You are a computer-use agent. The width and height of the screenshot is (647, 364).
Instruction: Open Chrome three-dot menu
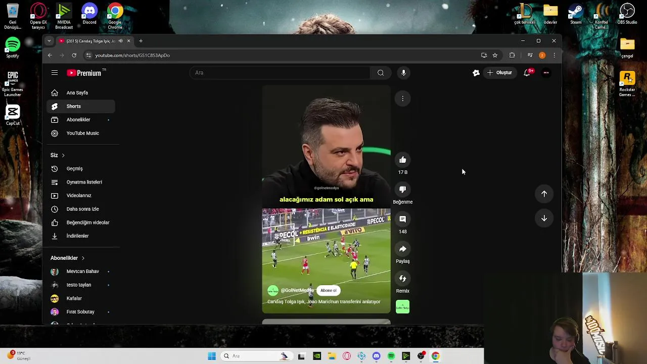[x=554, y=55]
